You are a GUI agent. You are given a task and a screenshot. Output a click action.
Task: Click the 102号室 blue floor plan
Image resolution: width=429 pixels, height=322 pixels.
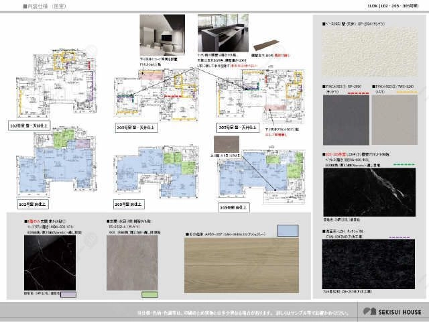[x=56, y=162]
